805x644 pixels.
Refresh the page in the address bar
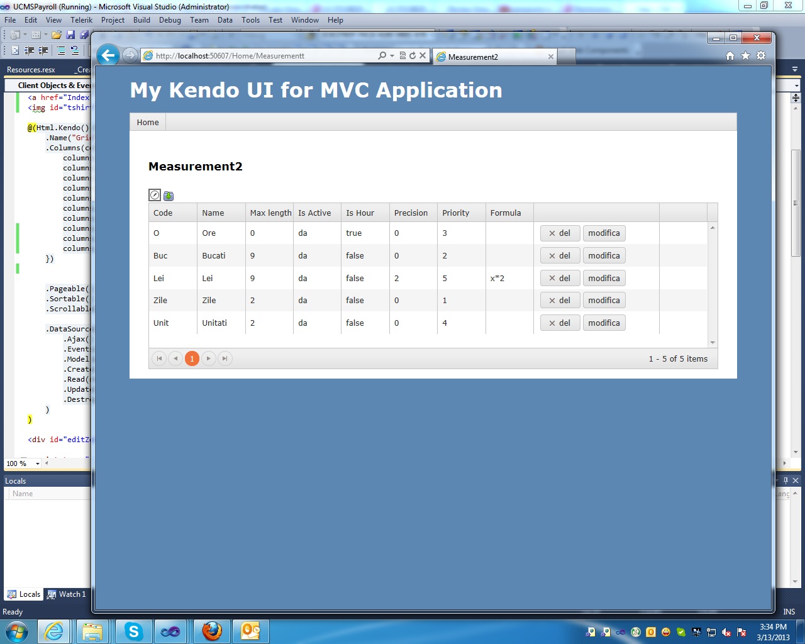coord(413,56)
